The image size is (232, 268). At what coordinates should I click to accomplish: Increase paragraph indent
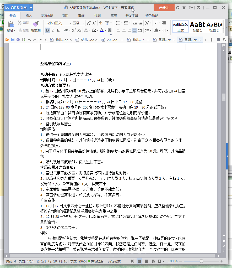click(140, 23)
